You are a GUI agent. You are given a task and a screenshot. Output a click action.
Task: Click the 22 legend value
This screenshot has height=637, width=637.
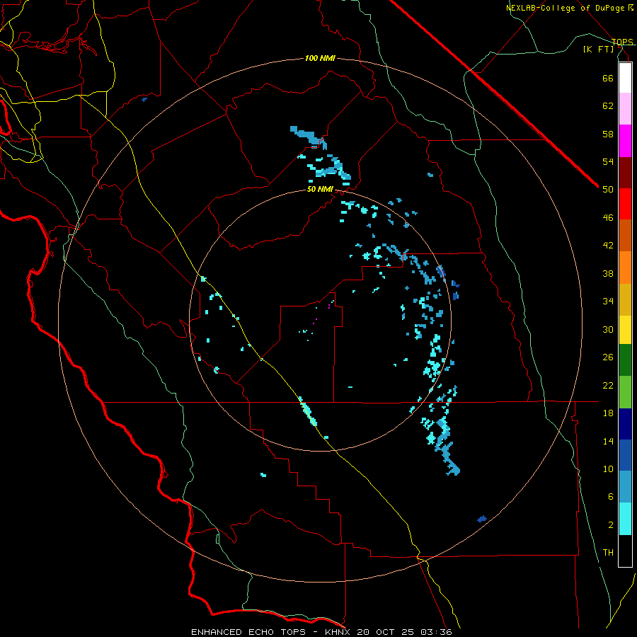tap(608, 385)
